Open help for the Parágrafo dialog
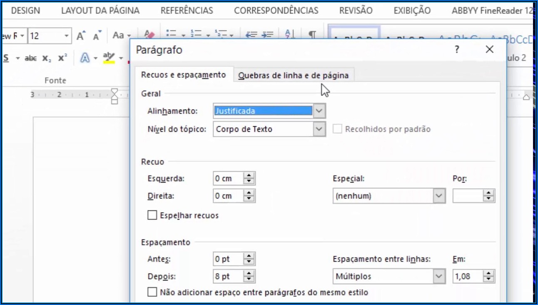 (x=457, y=50)
